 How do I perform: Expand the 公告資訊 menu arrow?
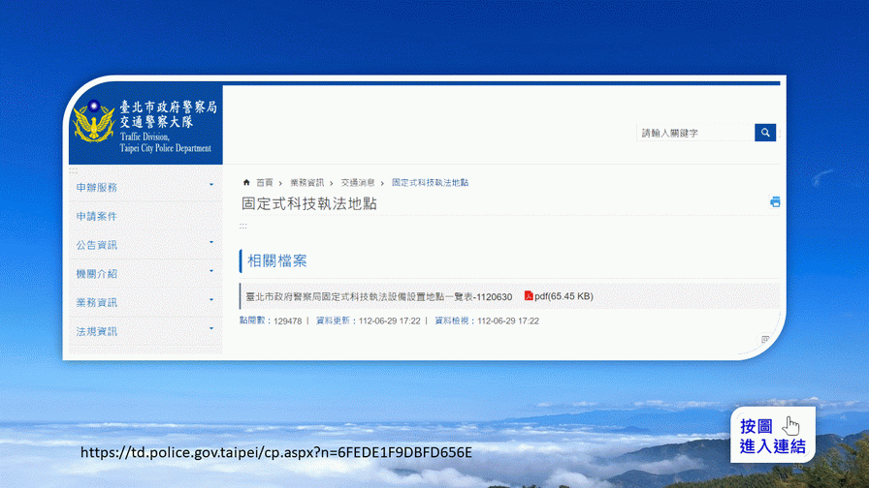pyautogui.click(x=211, y=244)
